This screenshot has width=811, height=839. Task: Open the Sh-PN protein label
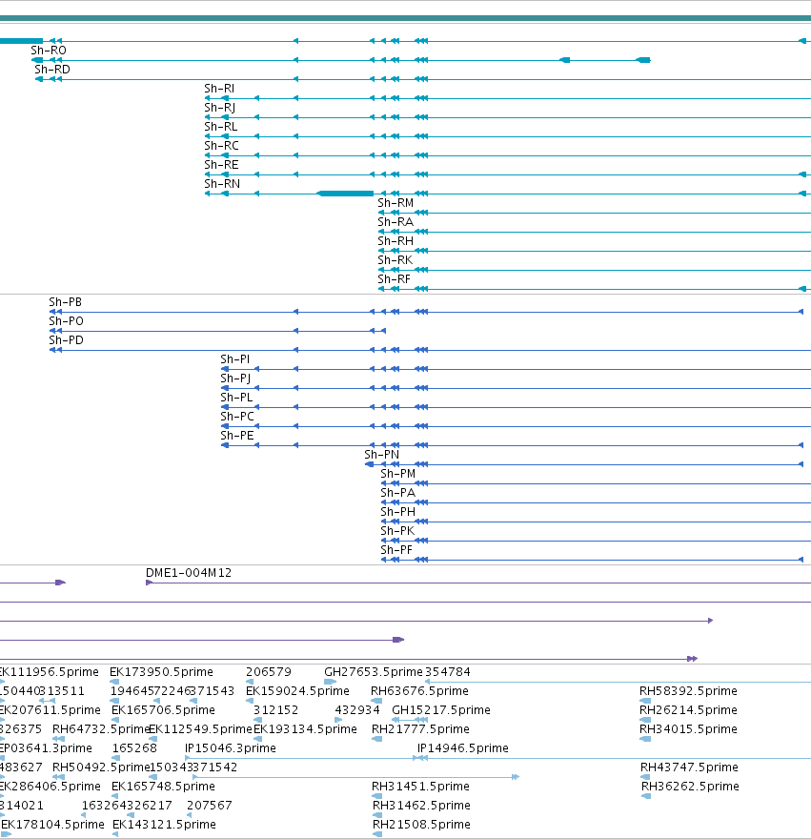(382, 455)
